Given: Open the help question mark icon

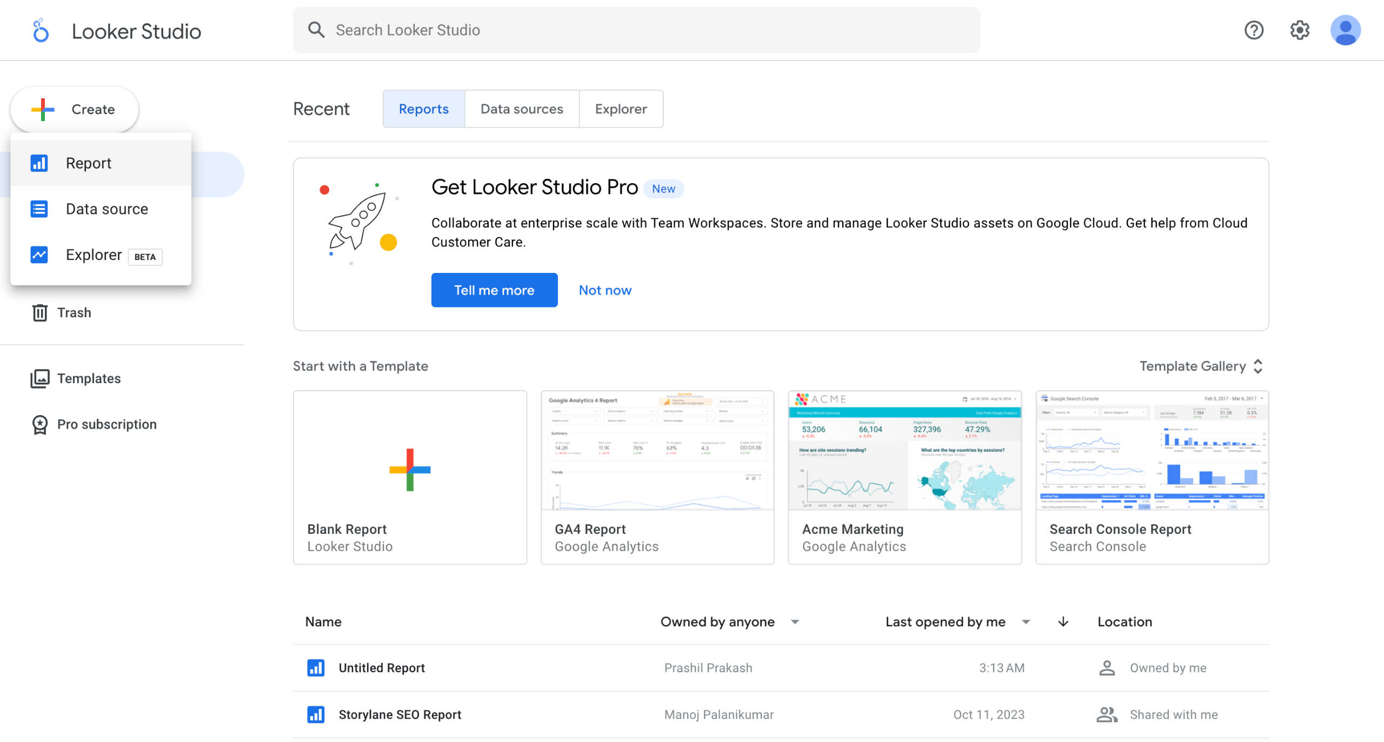Looking at the screenshot, I should tap(1254, 30).
